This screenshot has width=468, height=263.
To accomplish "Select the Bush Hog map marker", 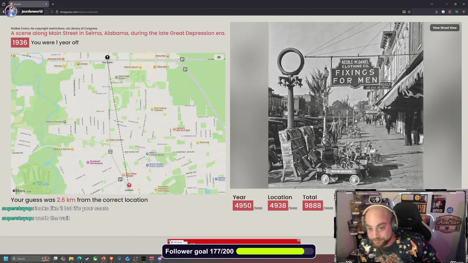I will point(197,142).
